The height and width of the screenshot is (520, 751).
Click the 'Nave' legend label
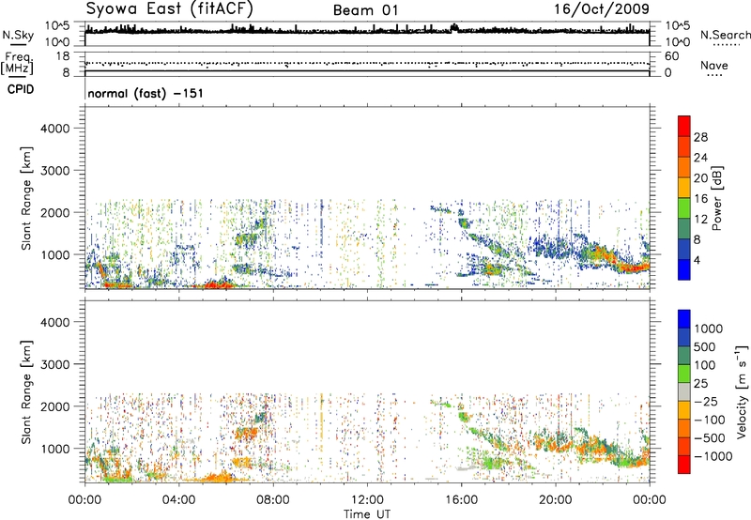click(713, 65)
